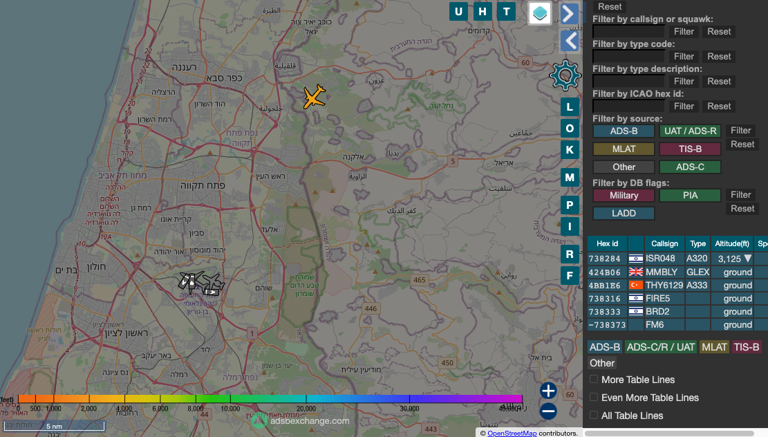Viewport: 768px width, 437px height.
Task: Toggle the Military DB flag filter
Action: [624, 196]
